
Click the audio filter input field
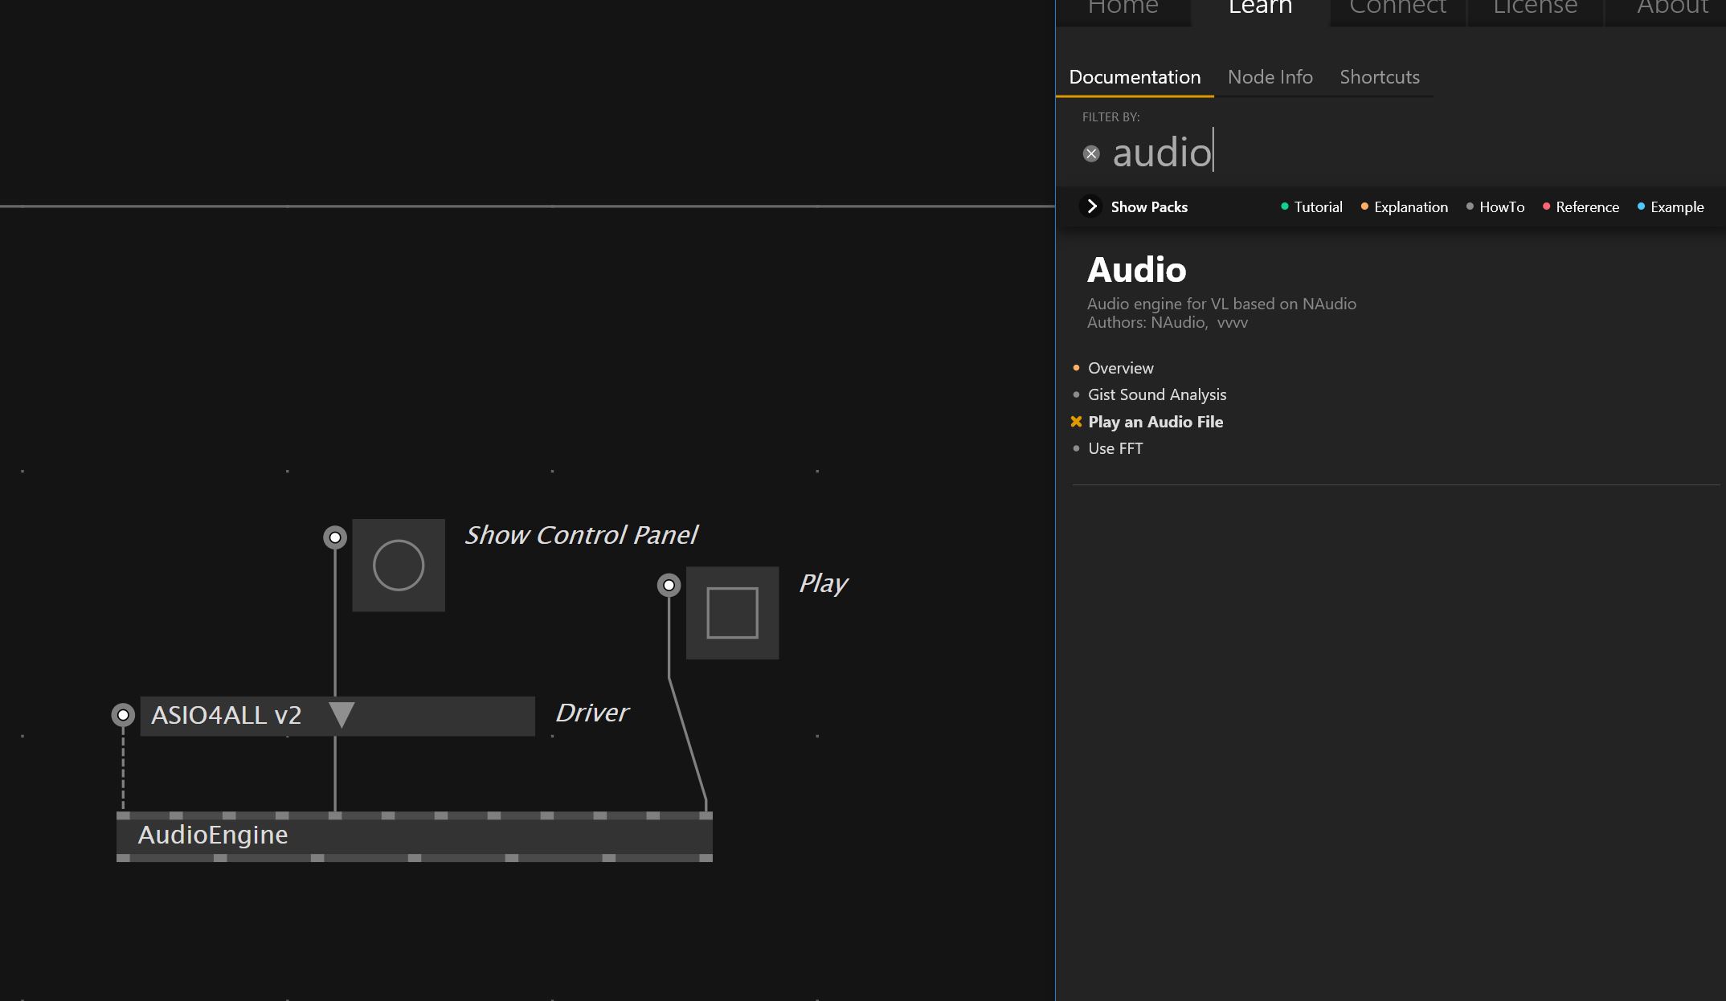click(1366, 153)
